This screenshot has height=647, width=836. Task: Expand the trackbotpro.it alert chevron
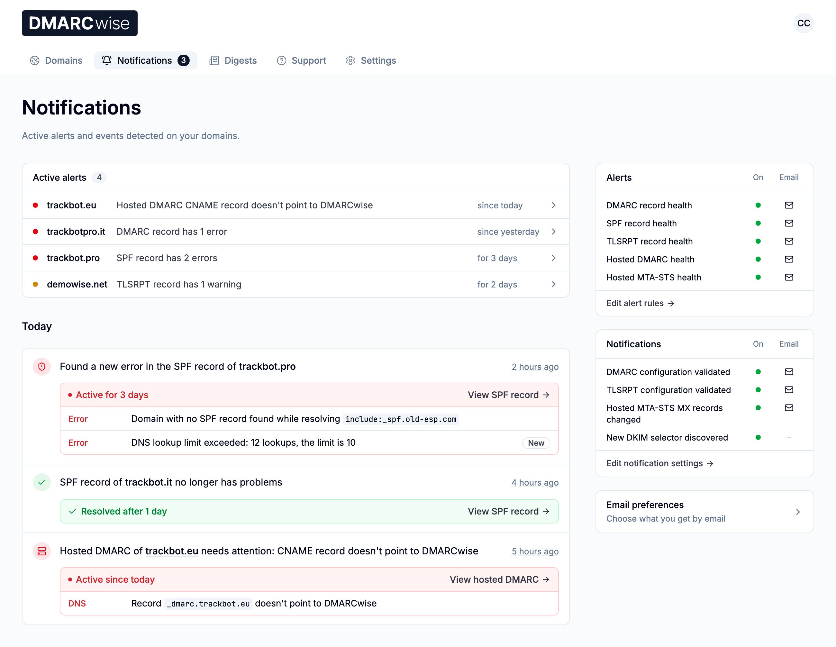553,232
